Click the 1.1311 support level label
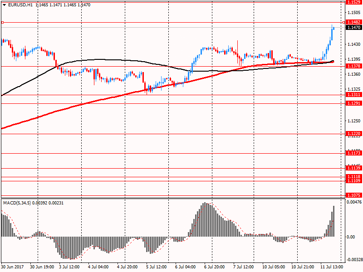 pos(354,95)
